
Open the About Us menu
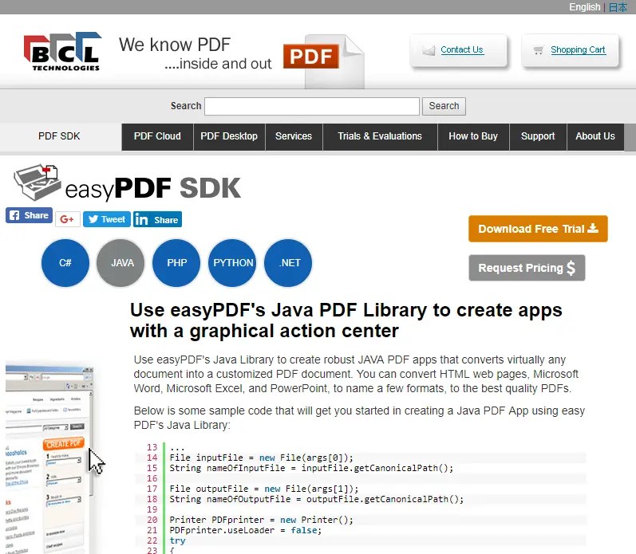595,136
